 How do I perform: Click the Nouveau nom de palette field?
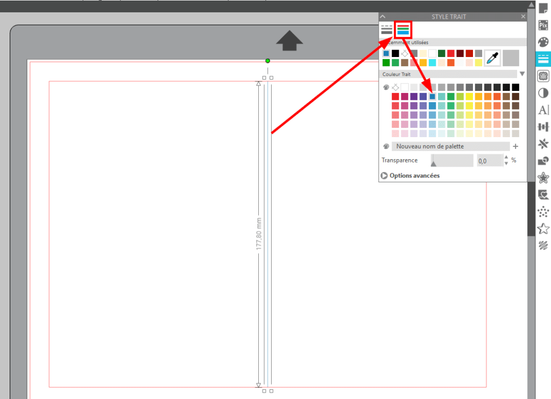point(450,146)
